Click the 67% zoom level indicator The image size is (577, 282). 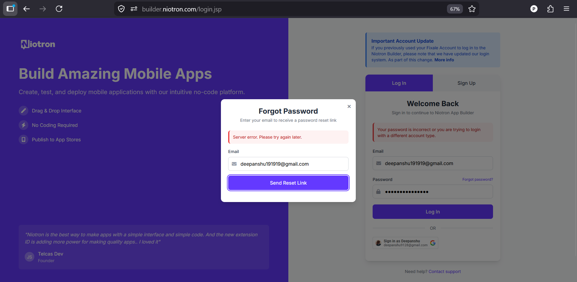coord(454,9)
